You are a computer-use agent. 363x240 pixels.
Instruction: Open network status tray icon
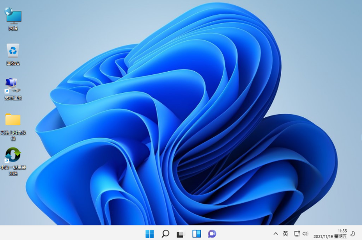click(x=297, y=234)
